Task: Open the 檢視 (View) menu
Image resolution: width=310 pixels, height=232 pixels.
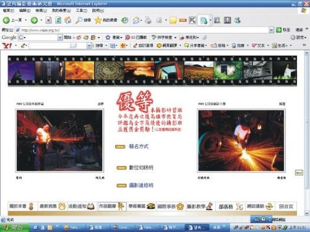Action: pyautogui.click(x=41, y=11)
